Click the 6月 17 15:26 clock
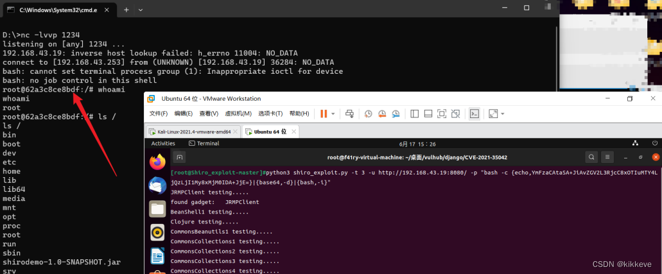Viewport: 662px width, 274px height. [417, 144]
